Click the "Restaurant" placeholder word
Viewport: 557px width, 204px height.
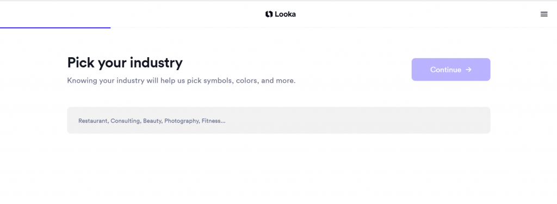click(x=94, y=121)
